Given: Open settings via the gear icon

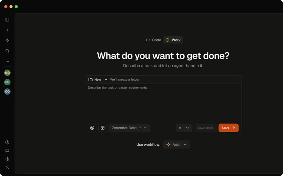Looking at the screenshot, I should 7,159.
